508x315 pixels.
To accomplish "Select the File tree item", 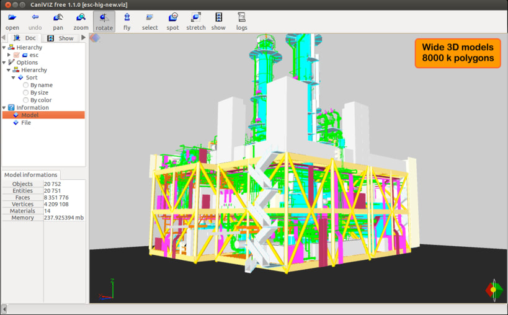I will pos(26,123).
